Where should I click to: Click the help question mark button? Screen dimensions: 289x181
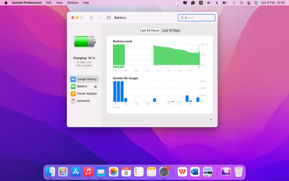[211, 120]
